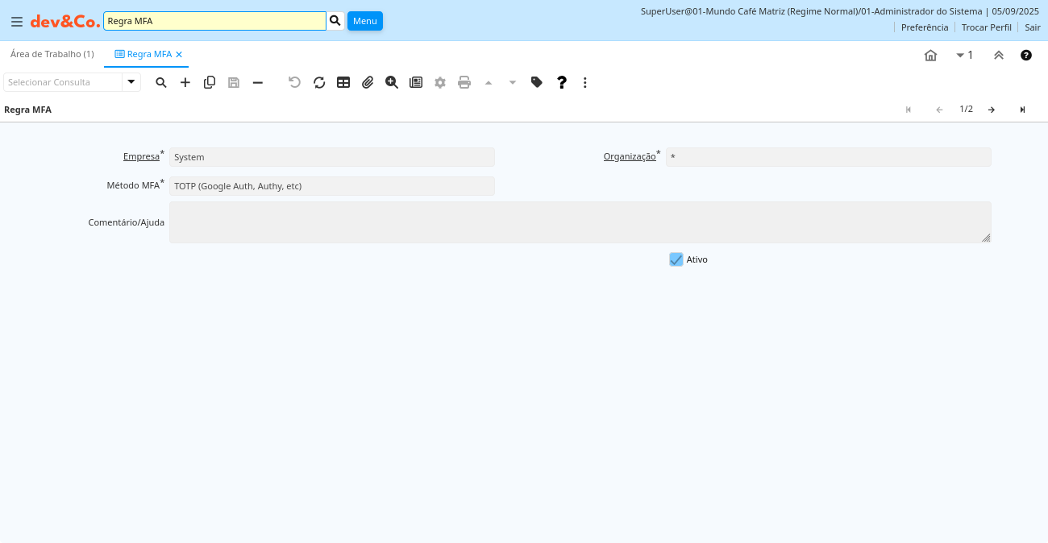Collapse header with double chevron up icon
This screenshot has height=543, width=1048.
point(999,55)
